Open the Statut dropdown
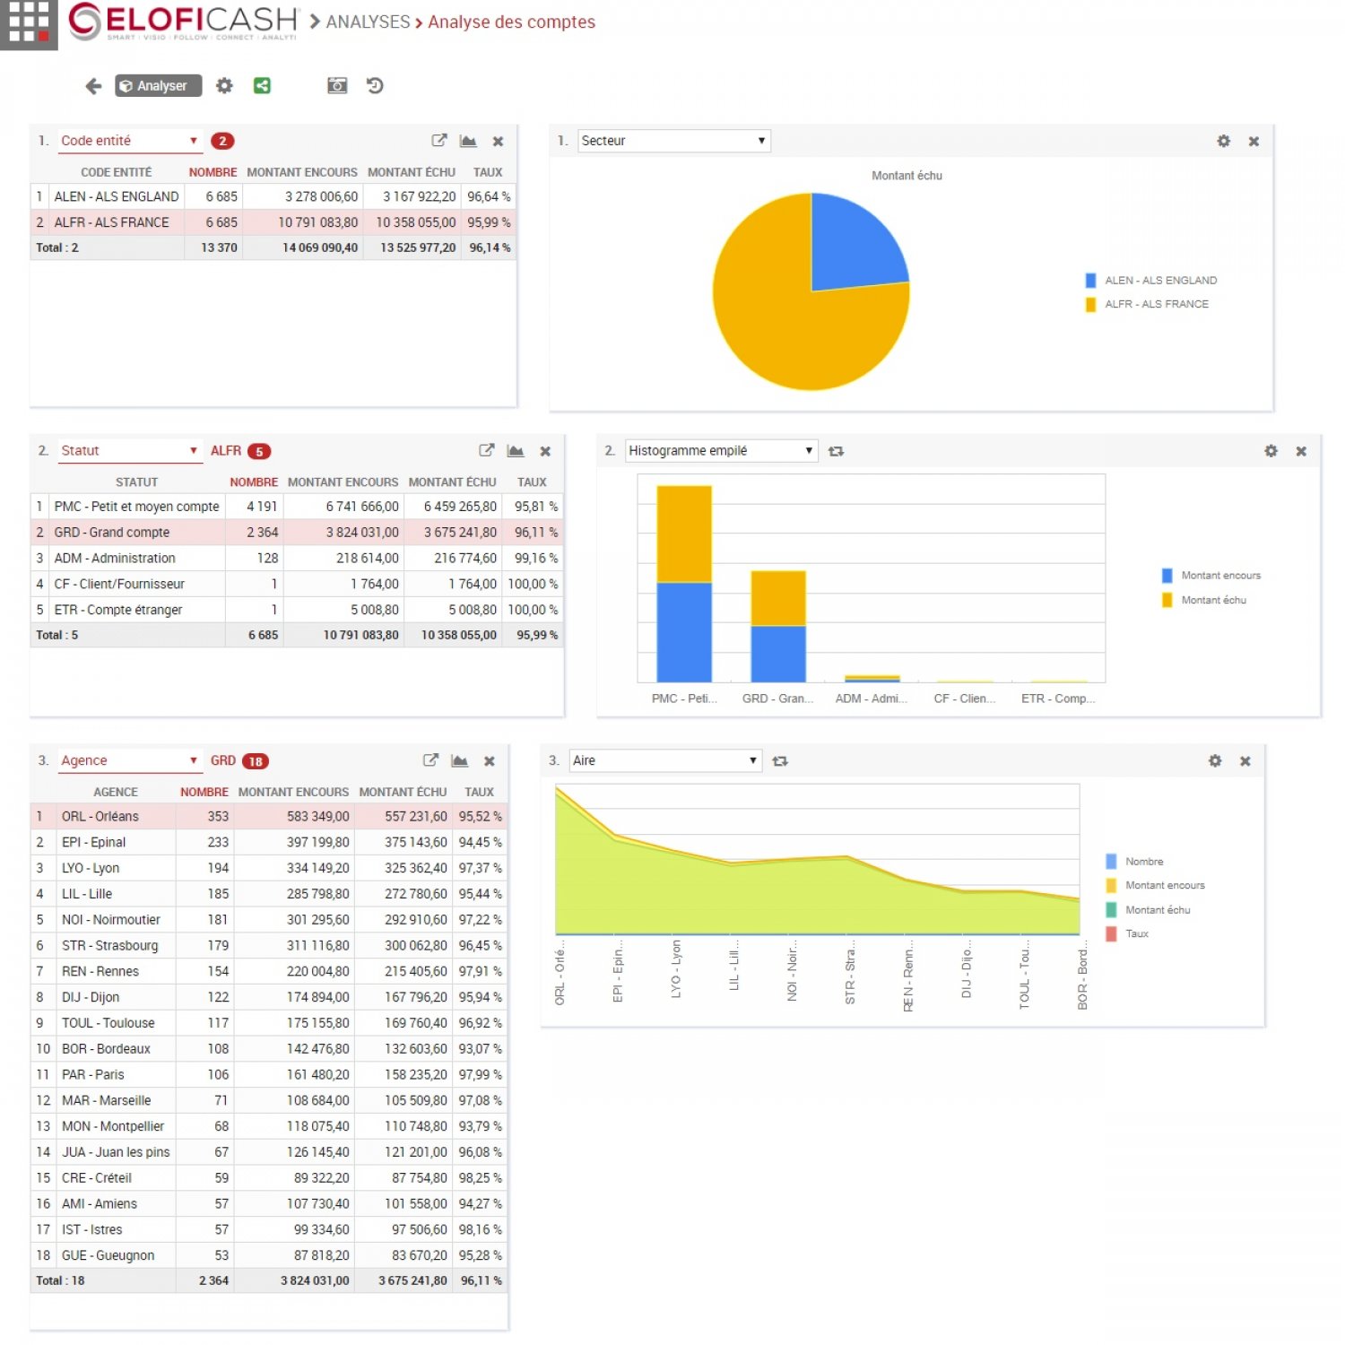The width and height of the screenshot is (1345, 1345). pos(130,451)
